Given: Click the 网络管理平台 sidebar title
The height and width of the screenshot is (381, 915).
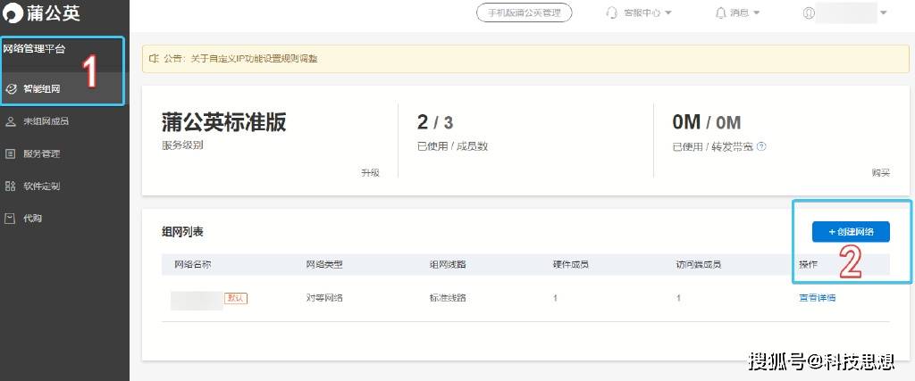Looking at the screenshot, I should pos(35,49).
